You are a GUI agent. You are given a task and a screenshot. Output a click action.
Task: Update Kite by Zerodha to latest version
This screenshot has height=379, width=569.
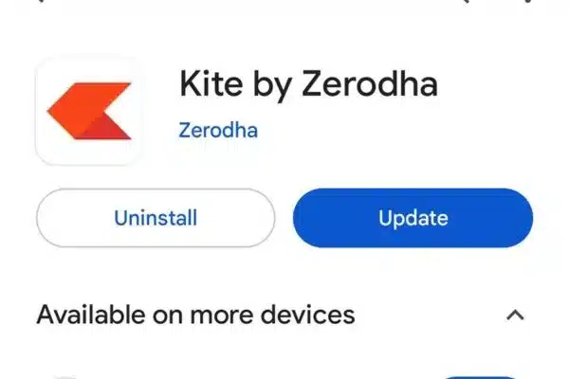pos(413,218)
